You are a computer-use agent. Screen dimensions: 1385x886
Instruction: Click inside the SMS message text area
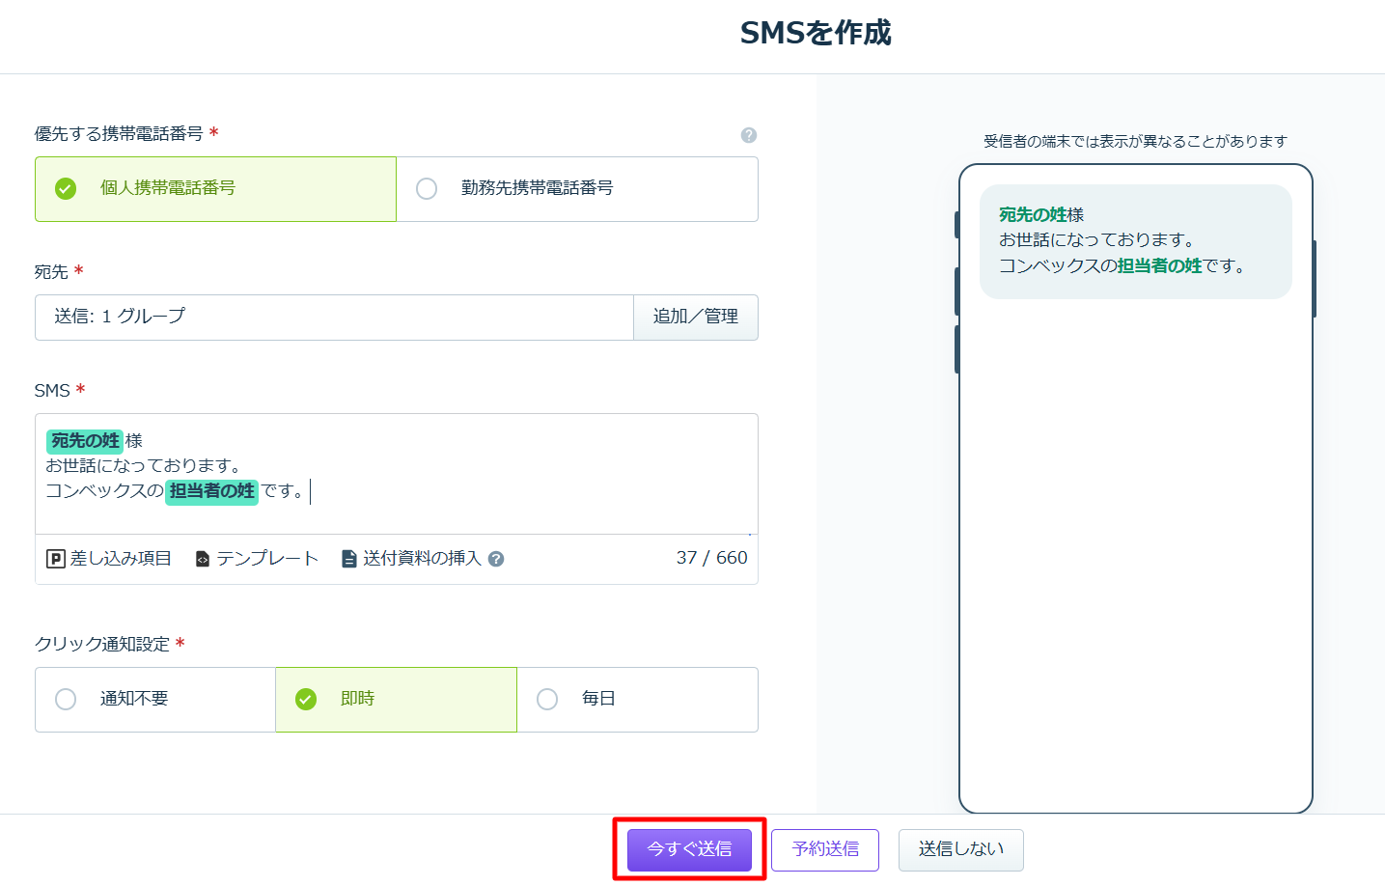point(397,474)
